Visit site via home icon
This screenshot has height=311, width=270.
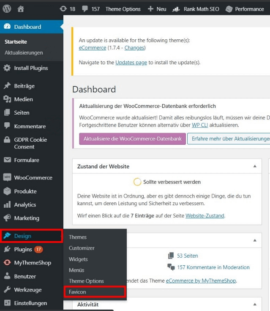[x=21, y=9]
